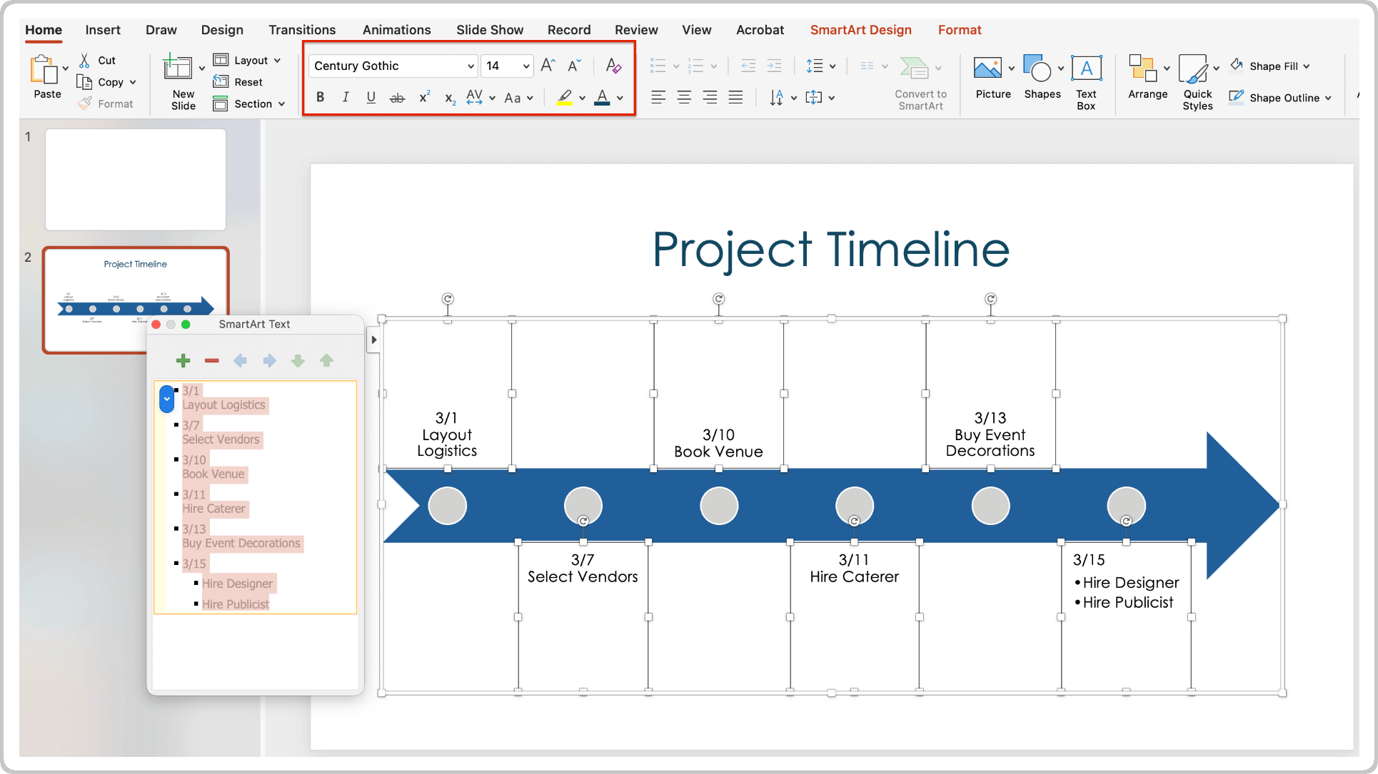Click the Increase Font Size icon
1378x774 pixels.
[547, 65]
